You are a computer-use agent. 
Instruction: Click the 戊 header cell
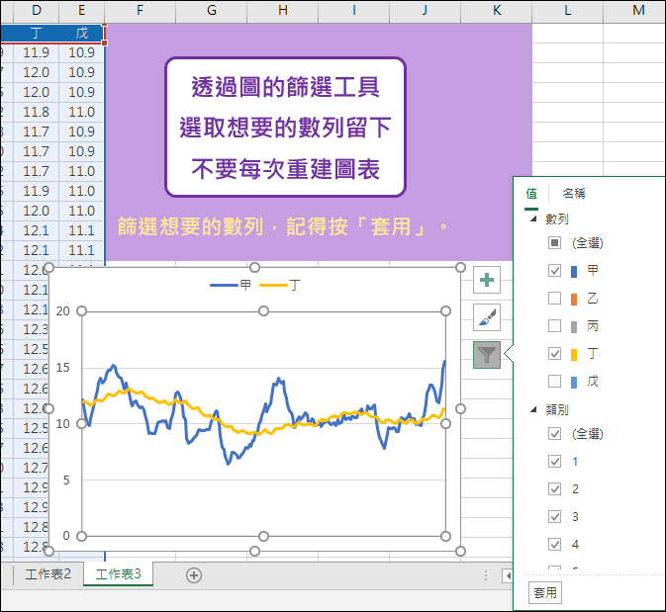tap(81, 33)
